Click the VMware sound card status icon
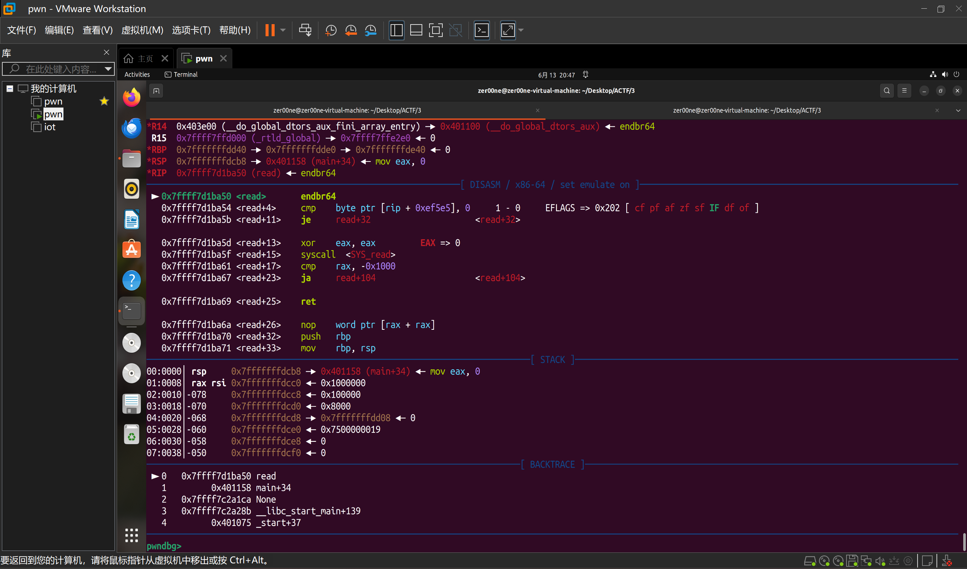 pyautogui.click(x=880, y=561)
